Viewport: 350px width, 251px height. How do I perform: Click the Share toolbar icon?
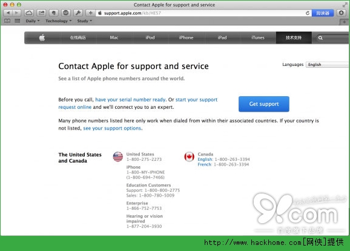pyautogui.click(x=41, y=13)
